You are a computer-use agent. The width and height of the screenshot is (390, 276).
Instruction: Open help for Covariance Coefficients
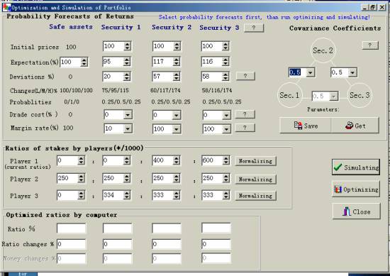(370, 45)
